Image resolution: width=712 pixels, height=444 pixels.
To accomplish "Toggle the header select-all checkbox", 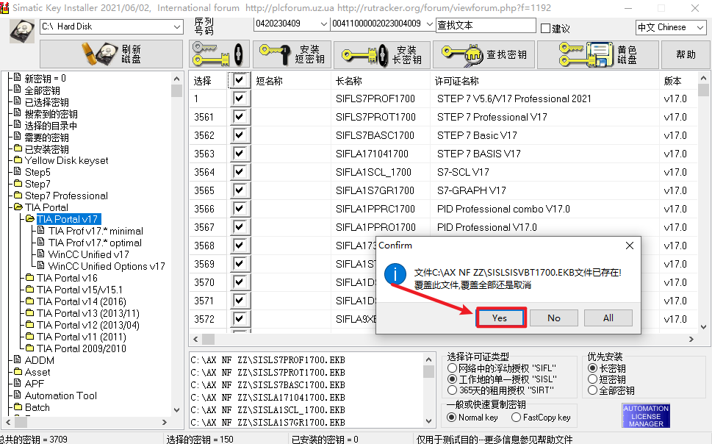I will [240, 80].
